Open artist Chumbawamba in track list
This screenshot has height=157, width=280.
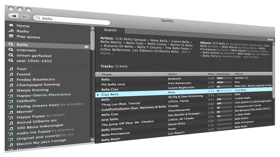179,110
